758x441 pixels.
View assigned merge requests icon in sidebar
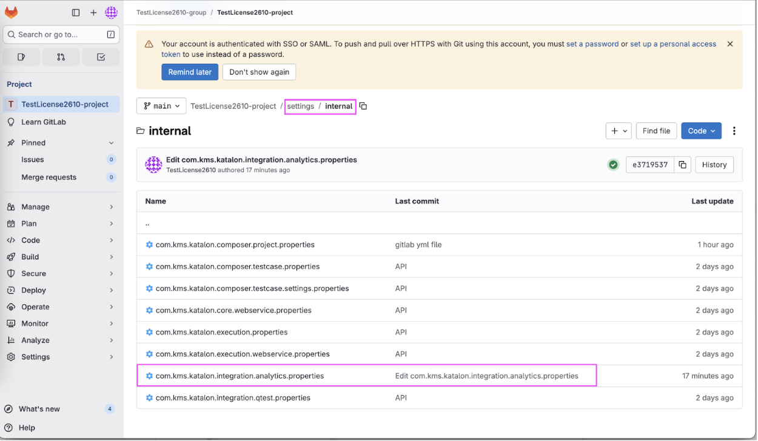[61, 56]
